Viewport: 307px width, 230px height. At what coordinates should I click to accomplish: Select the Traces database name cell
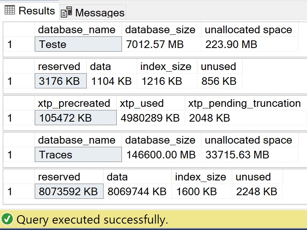(78, 154)
